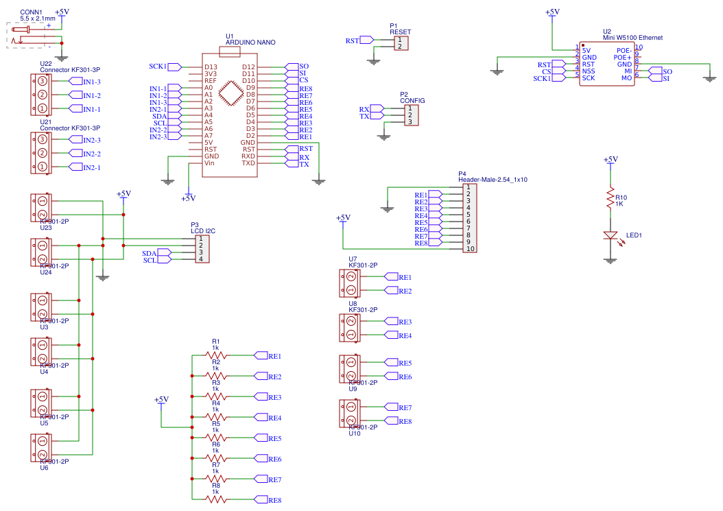Select the P2 CONFIG three-pin header
Viewport: 723px width, 511px height.
click(411, 115)
